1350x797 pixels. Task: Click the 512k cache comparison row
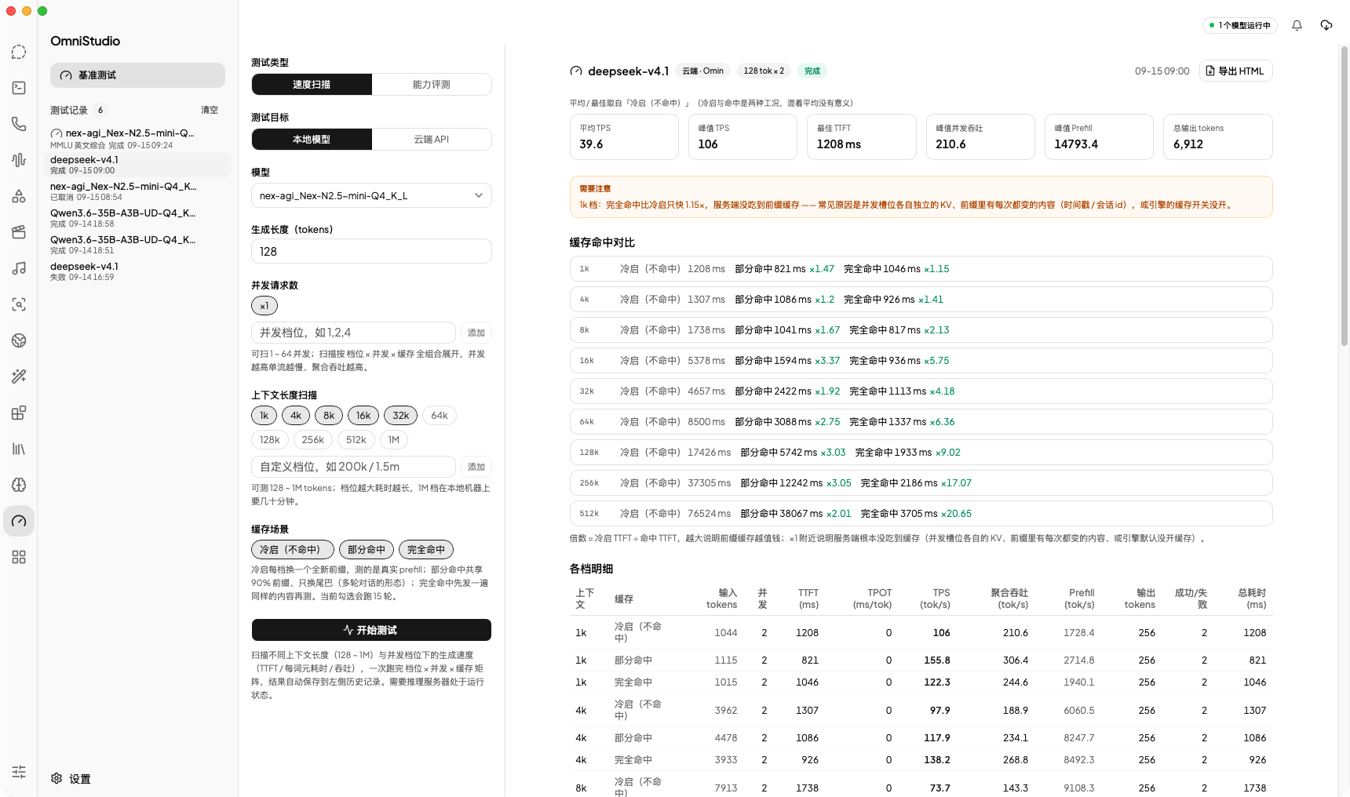click(x=921, y=514)
